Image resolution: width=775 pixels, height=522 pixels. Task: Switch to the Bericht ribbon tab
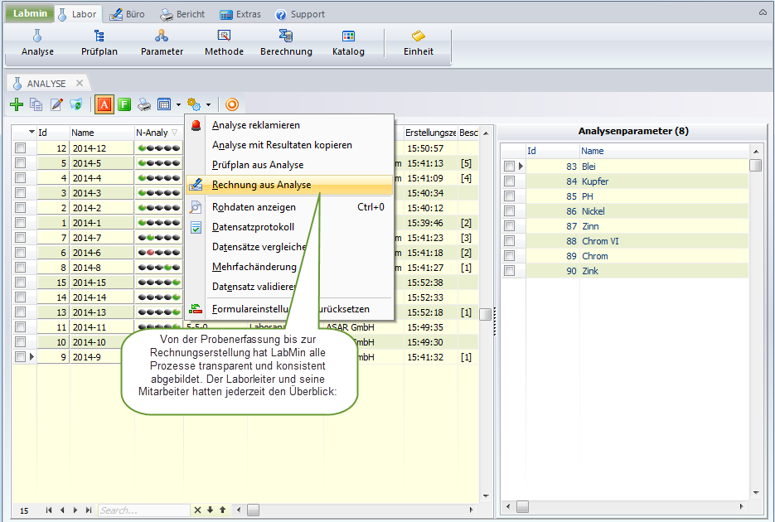(182, 14)
